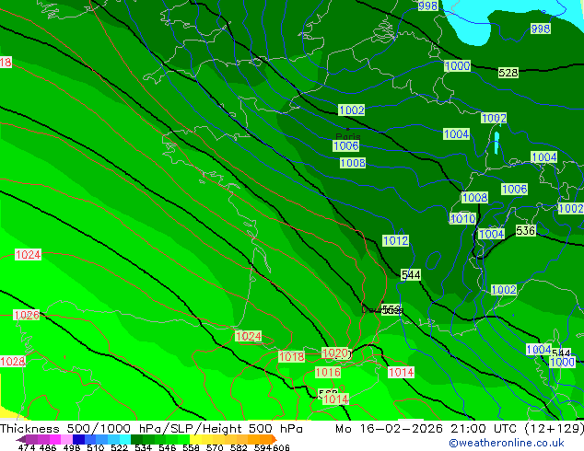The image size is (584, 451).
Task: Click the 498 legend value
Action: [x=72, y=447]
